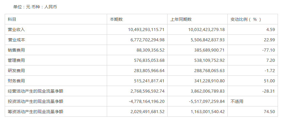Viewport: 284px width, 122px height.
Task: Click the -77.10 change percentage cell
Action: coord(268,50)
